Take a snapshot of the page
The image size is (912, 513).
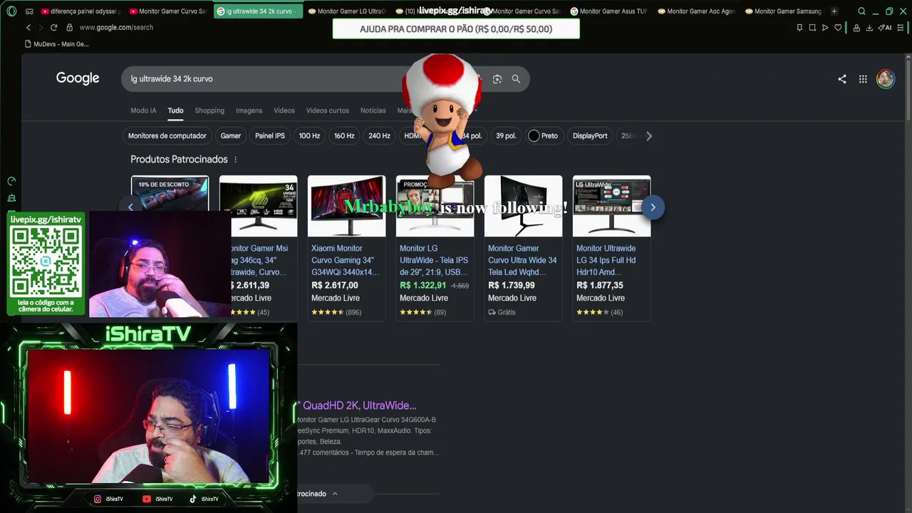coord(812,28)
